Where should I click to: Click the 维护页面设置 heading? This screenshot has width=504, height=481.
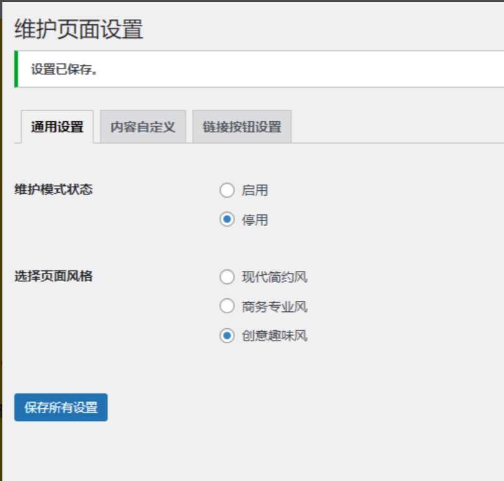click(79, 29)
